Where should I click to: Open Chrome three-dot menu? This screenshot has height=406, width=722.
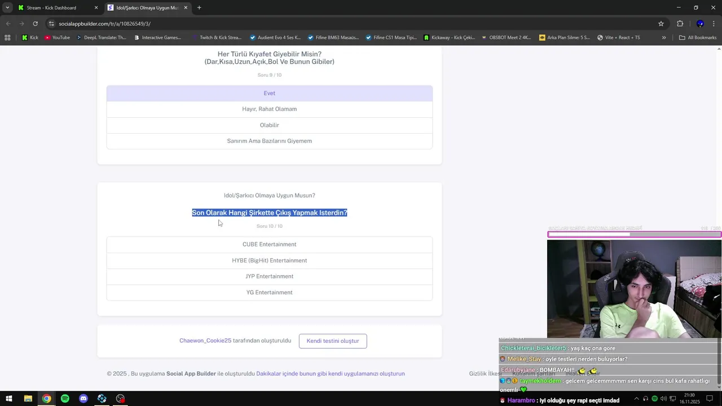714,24
